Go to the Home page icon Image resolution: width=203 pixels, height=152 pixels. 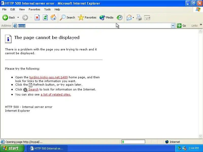pos(53,17)
